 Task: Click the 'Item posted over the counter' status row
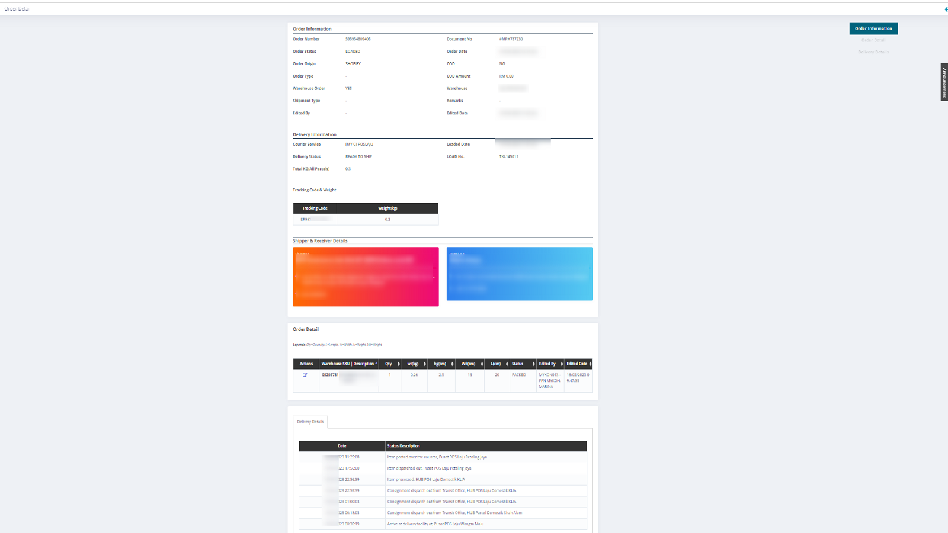click(x=443, y=457)
